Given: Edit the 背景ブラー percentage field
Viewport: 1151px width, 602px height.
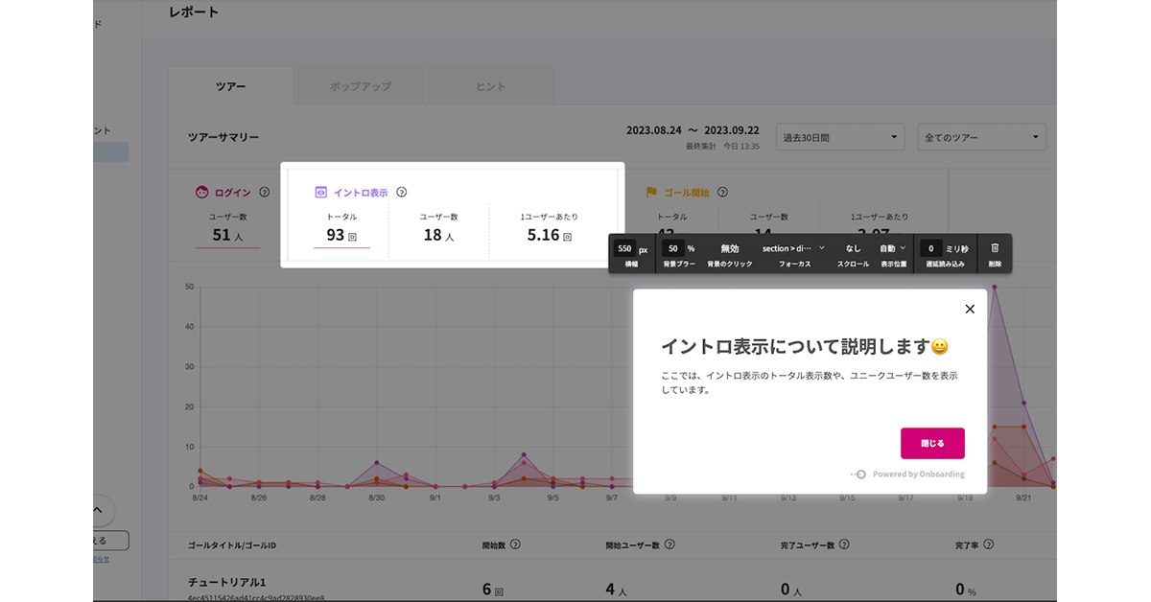Looking at the screenshot, I should click(x=673, y=248).
